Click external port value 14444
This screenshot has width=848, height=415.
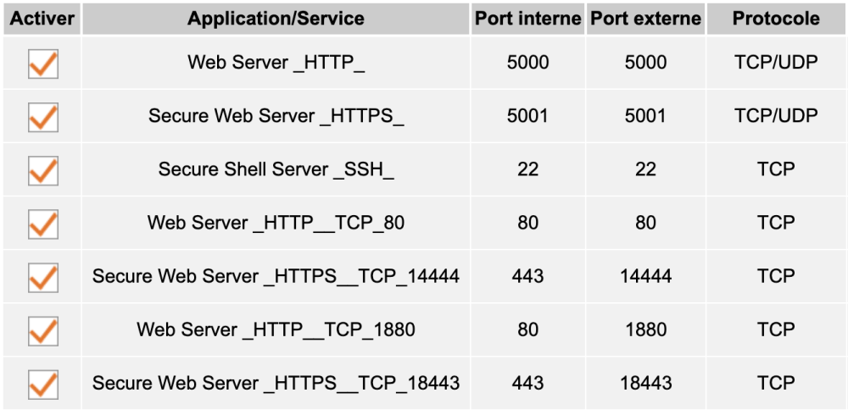[645, 277]
